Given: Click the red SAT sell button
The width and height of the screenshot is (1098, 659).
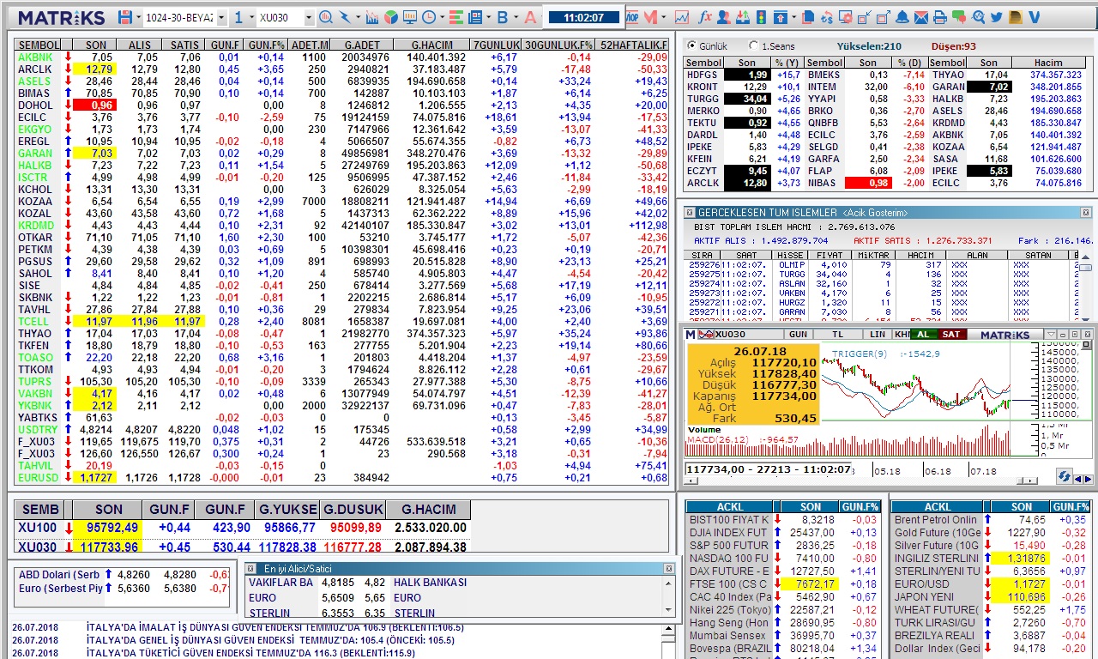Looking at the screenshot, I should [951, 334].
